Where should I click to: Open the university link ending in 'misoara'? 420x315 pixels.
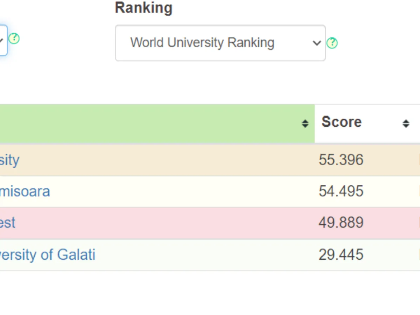pos(24,192)
